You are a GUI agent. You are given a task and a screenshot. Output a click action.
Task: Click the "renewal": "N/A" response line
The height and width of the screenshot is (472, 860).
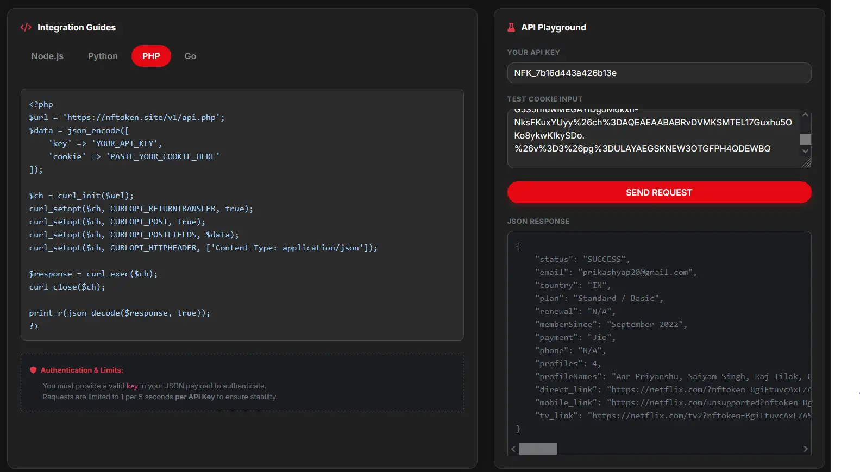click(575, 311)
